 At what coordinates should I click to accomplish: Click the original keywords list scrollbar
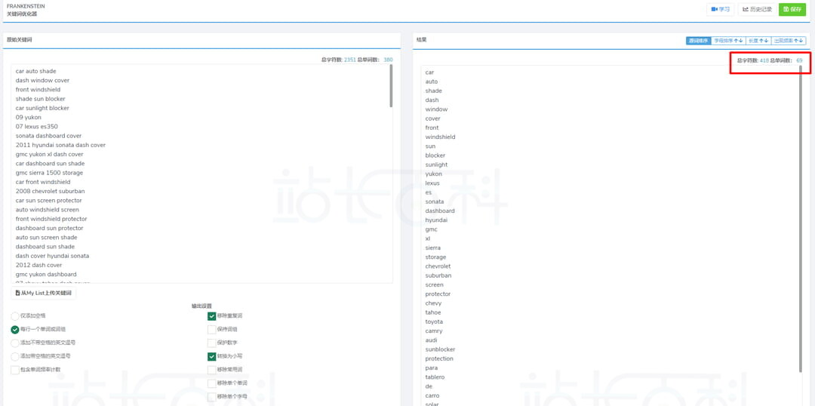(391, 86)
